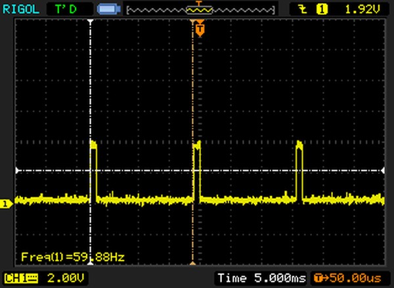The image size is (394, 288).
Task: Open the Time 5.000ms timebase setting
Action: 261,277
